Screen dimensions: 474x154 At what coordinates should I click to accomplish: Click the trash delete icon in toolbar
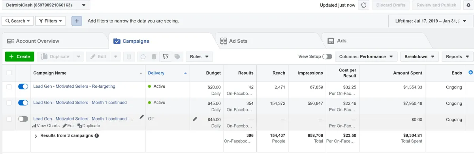tap(154, 56)
